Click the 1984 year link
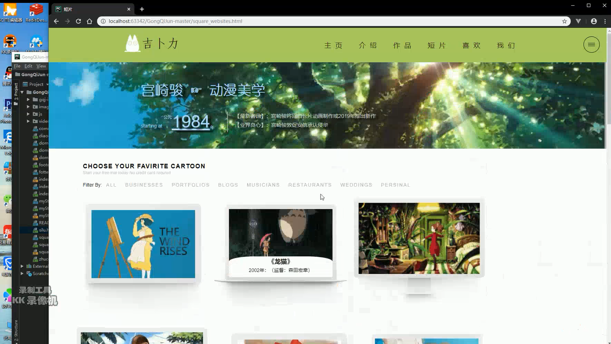 pos(191,122)
